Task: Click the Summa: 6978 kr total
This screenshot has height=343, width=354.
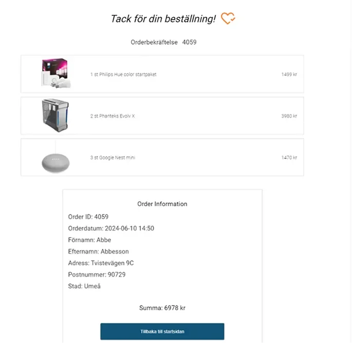Action: pyautogui.click(x=162, y=308)
